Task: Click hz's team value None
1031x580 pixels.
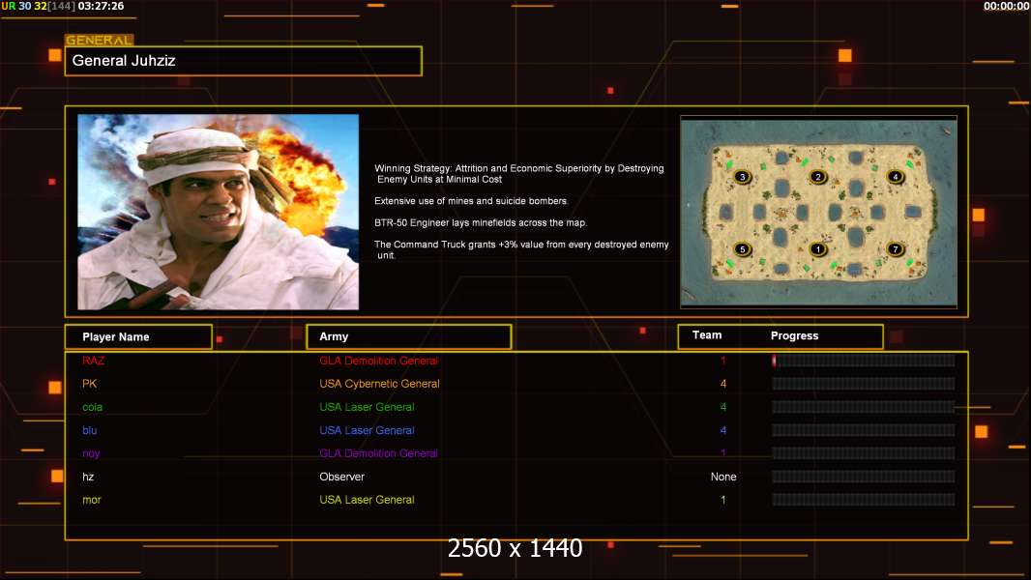Action: point(723,477)
